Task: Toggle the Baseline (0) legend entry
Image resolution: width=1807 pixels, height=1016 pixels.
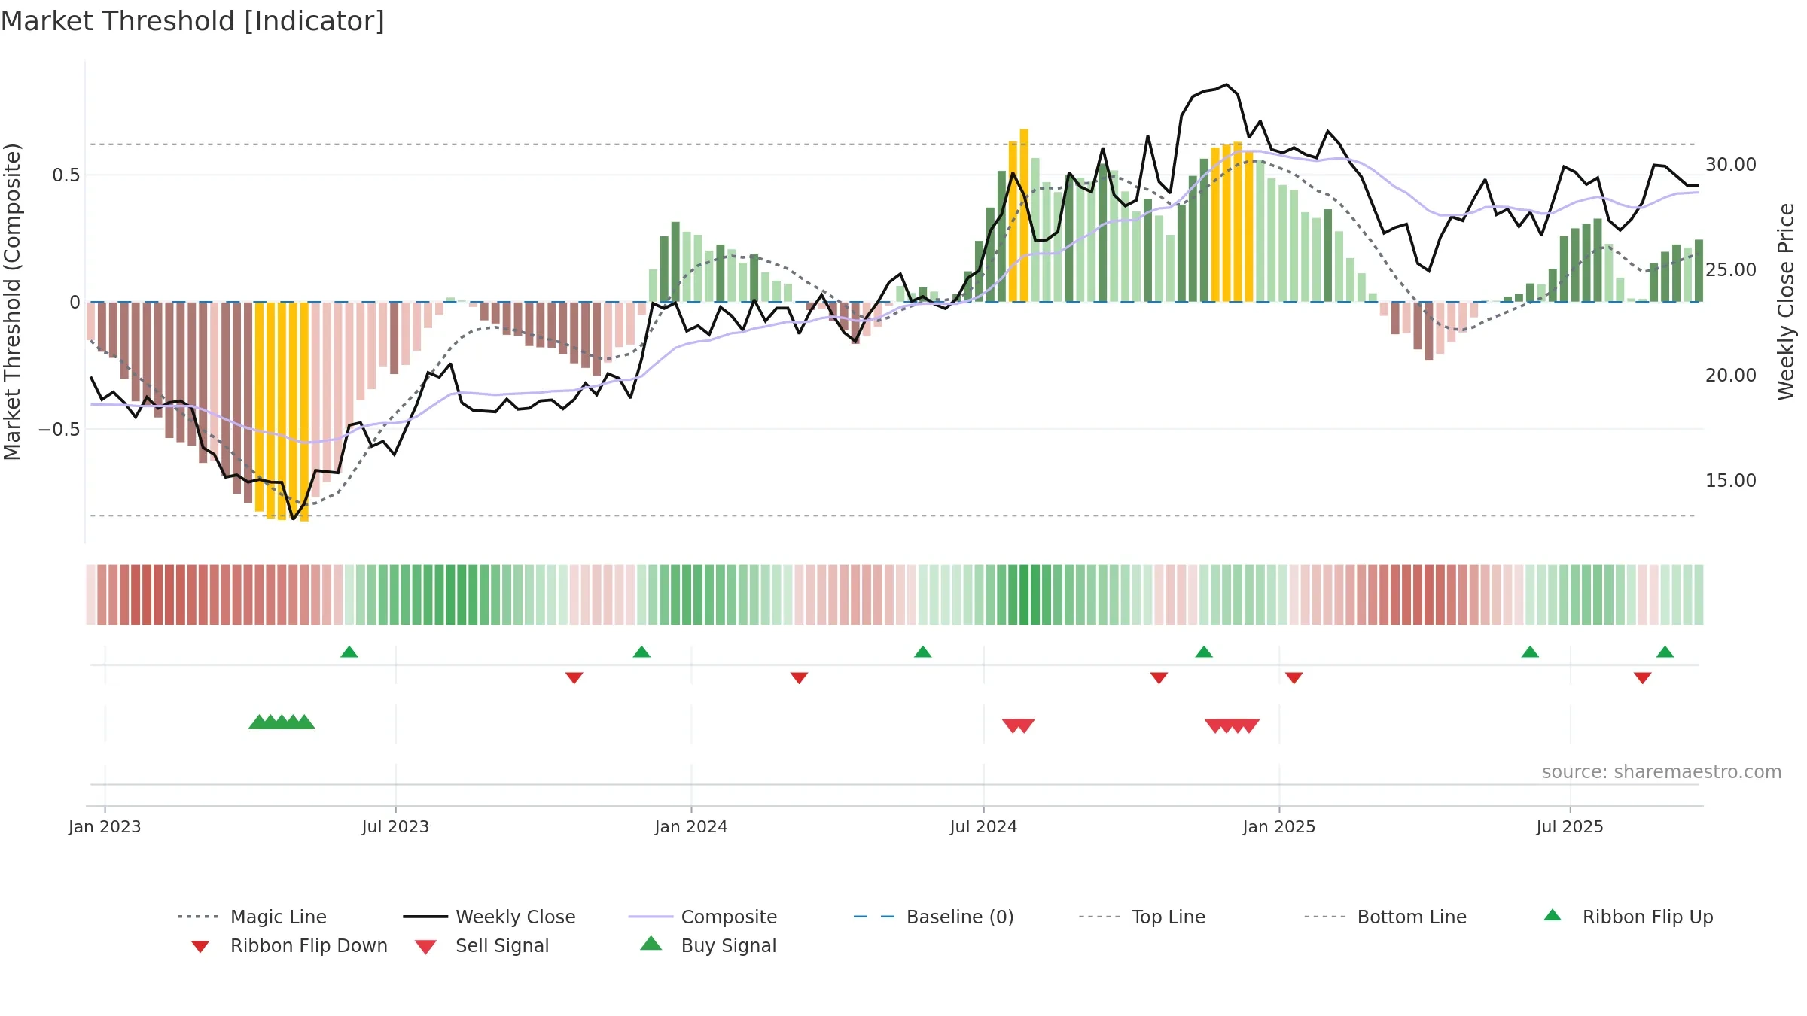Action: point(934,917)
